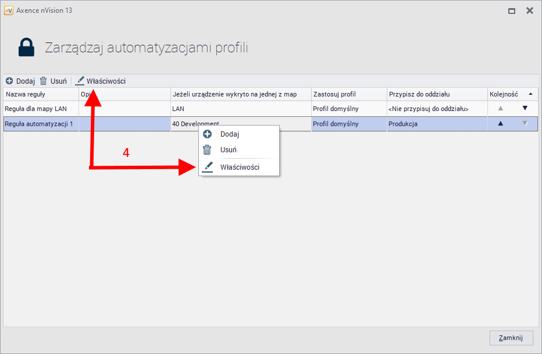Choose Dodaj from the context menu
This screenshot has height=354, width=542.
pos(230,134)
